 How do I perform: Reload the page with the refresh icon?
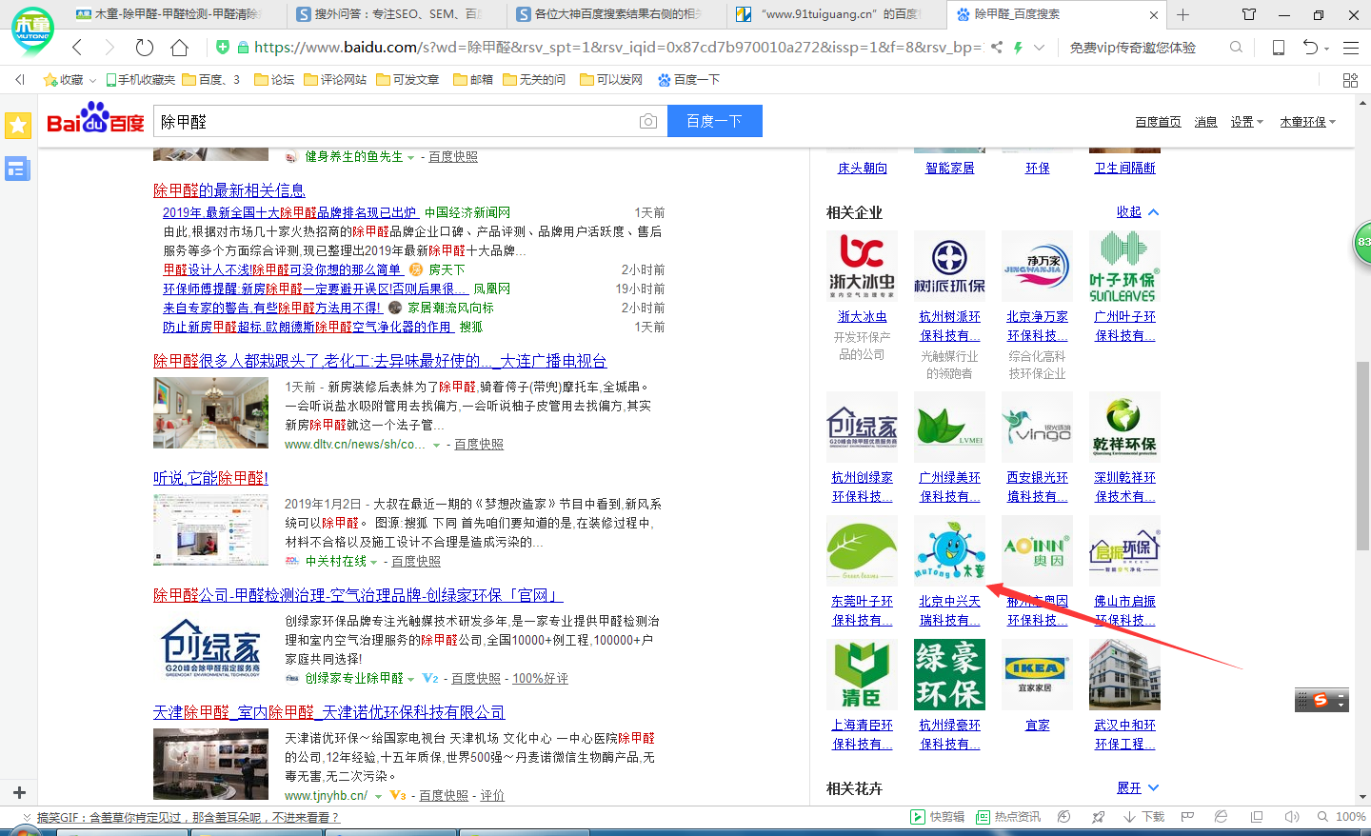point(145,47)
